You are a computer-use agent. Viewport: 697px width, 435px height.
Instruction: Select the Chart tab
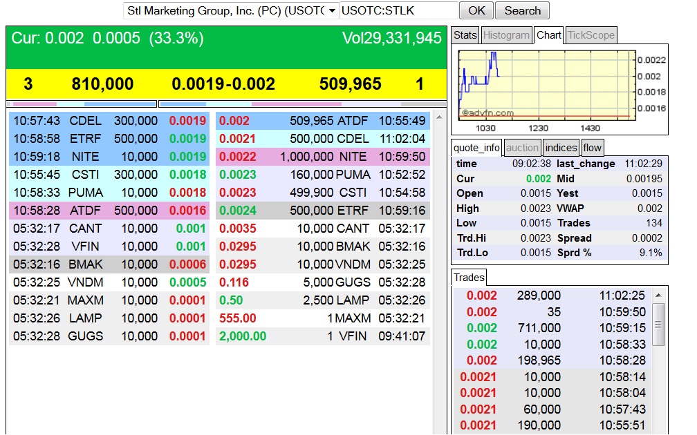point(548,35)
